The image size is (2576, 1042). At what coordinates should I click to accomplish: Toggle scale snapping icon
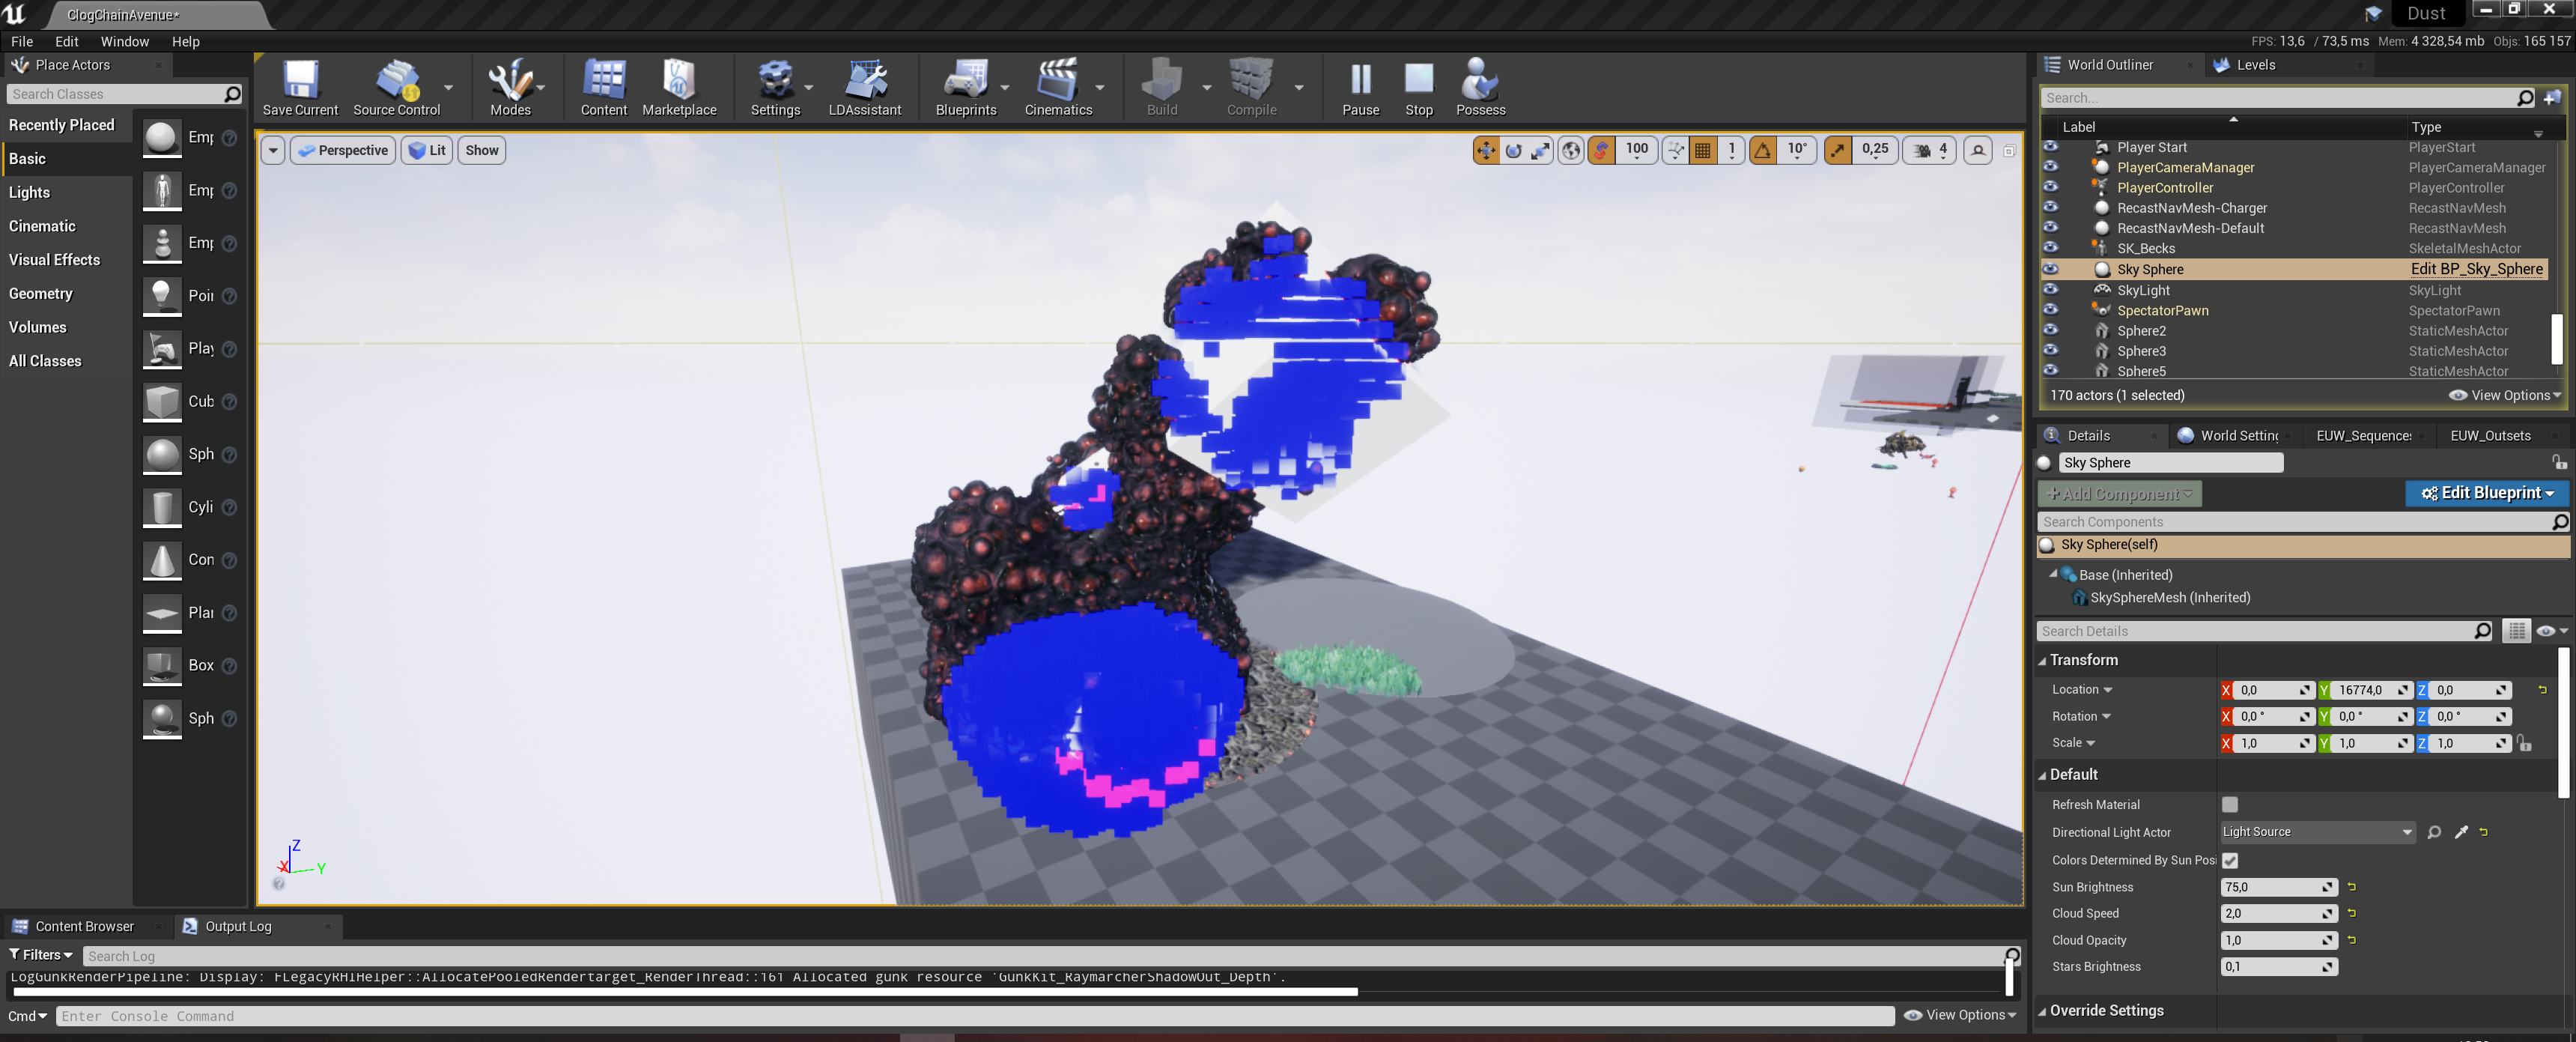pos(1838,150)
